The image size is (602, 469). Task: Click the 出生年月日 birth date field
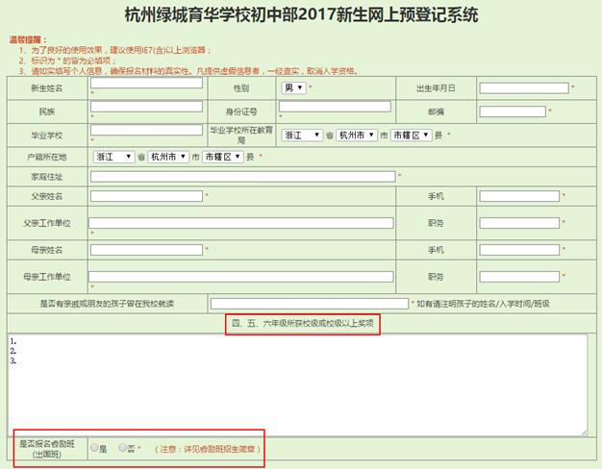(524, 87)
